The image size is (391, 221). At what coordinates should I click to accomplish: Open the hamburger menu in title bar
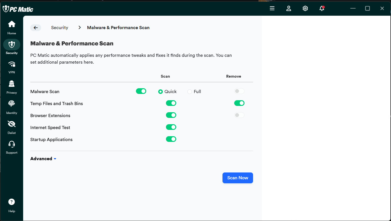(272, 9)
